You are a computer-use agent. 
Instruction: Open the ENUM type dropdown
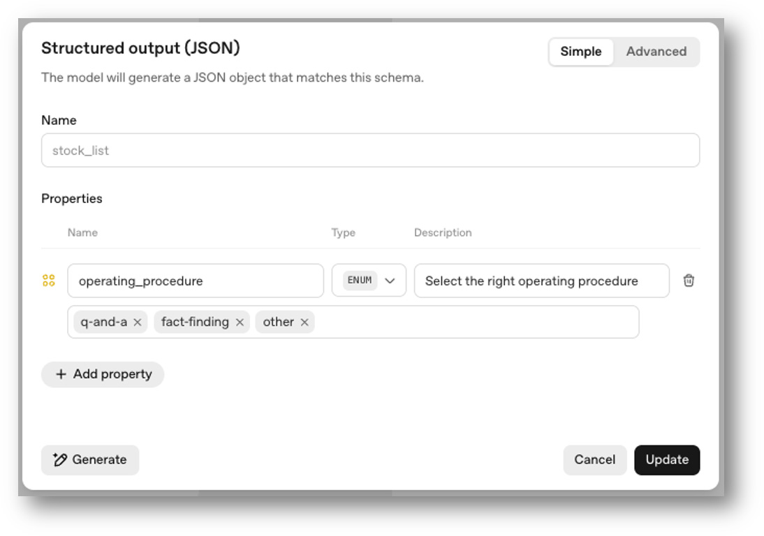368,281
